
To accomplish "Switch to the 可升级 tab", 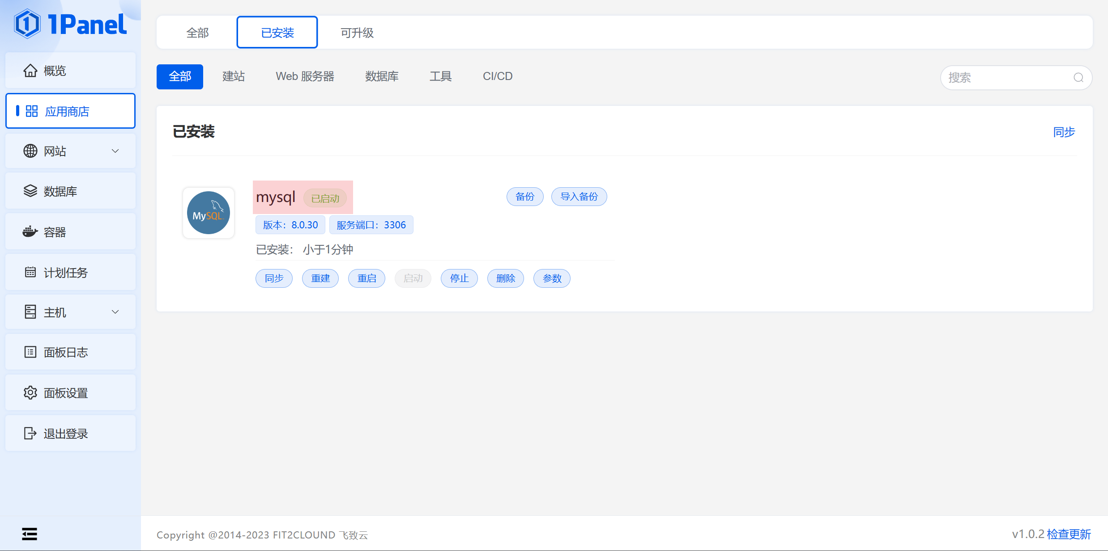I will tap(357, 33).
